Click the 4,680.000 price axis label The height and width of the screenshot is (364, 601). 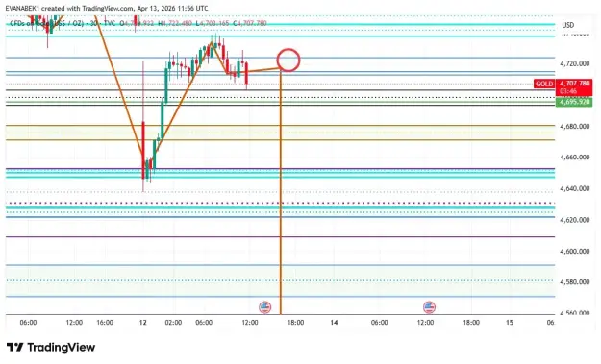pyautogui.click(x=574, y=127)
